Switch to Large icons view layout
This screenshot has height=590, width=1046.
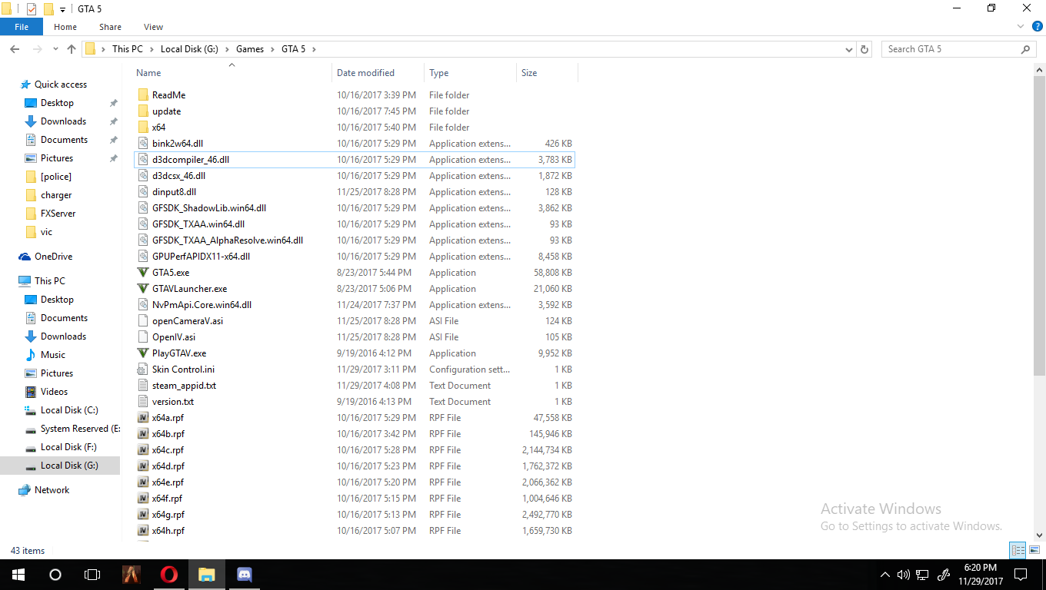[x=1034, y=550]
